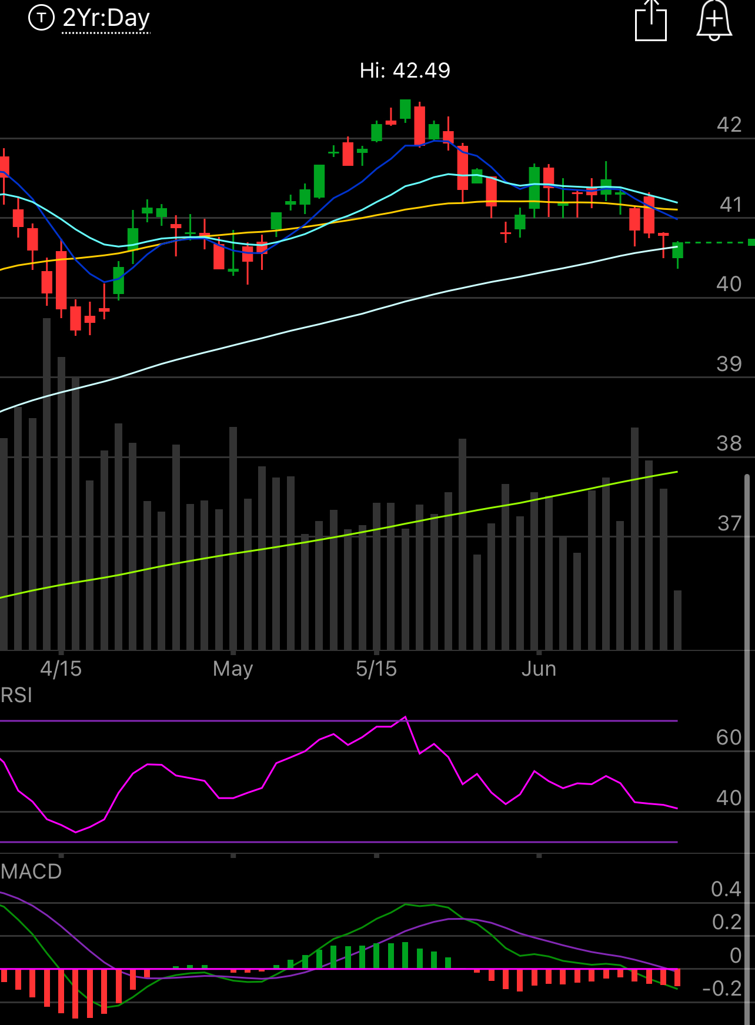Tap the MACD 0 scale label
The width and height of the screenshot is (755, 1025).
click(x=736, y=956)
